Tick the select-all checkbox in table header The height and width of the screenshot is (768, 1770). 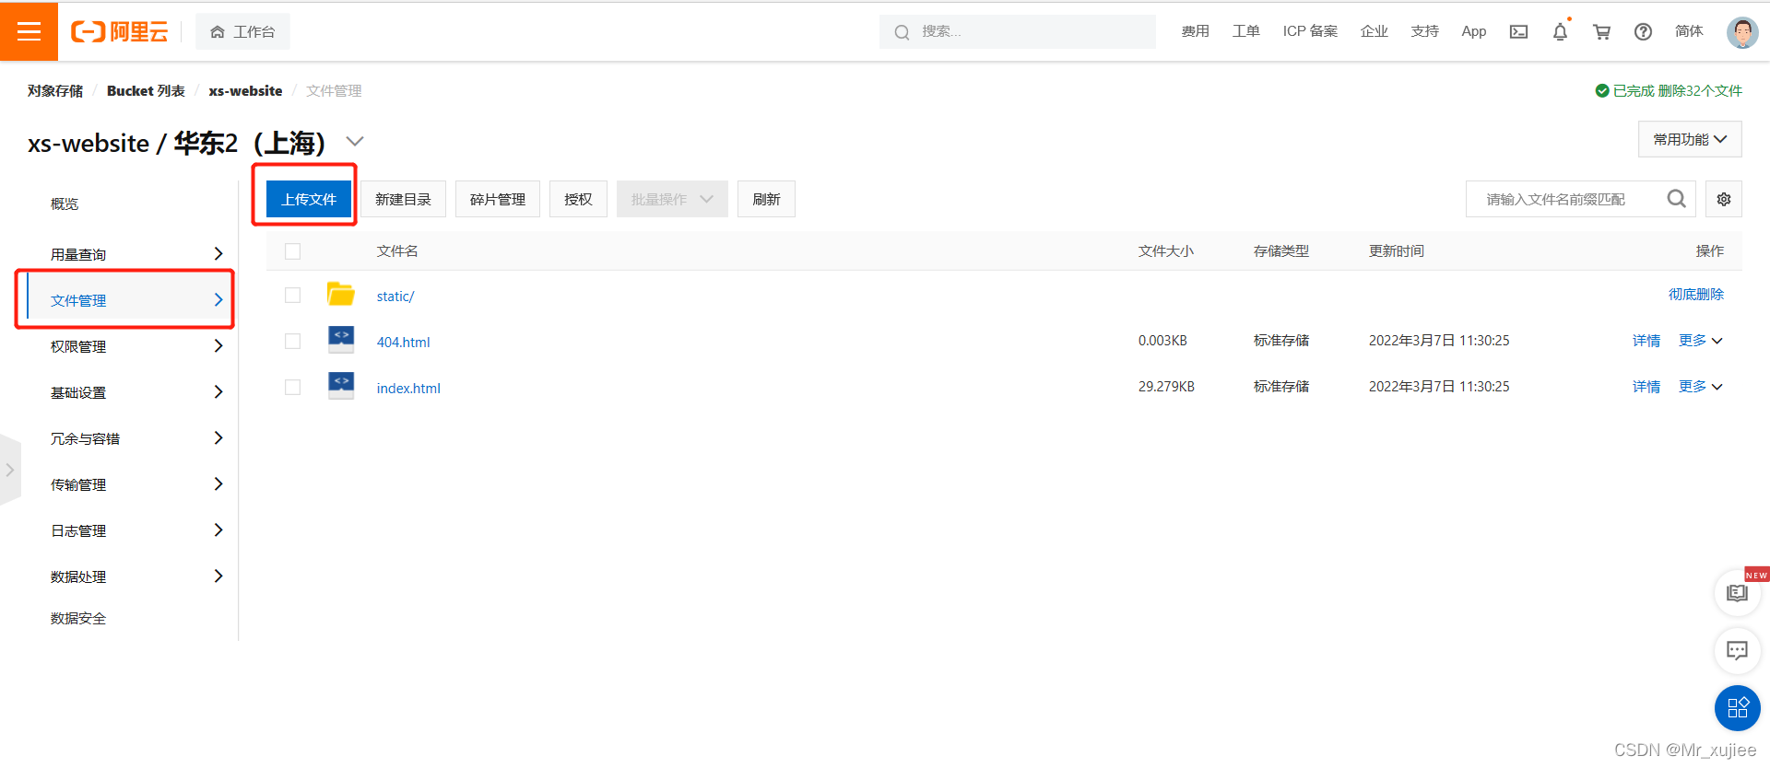point(292,251)
